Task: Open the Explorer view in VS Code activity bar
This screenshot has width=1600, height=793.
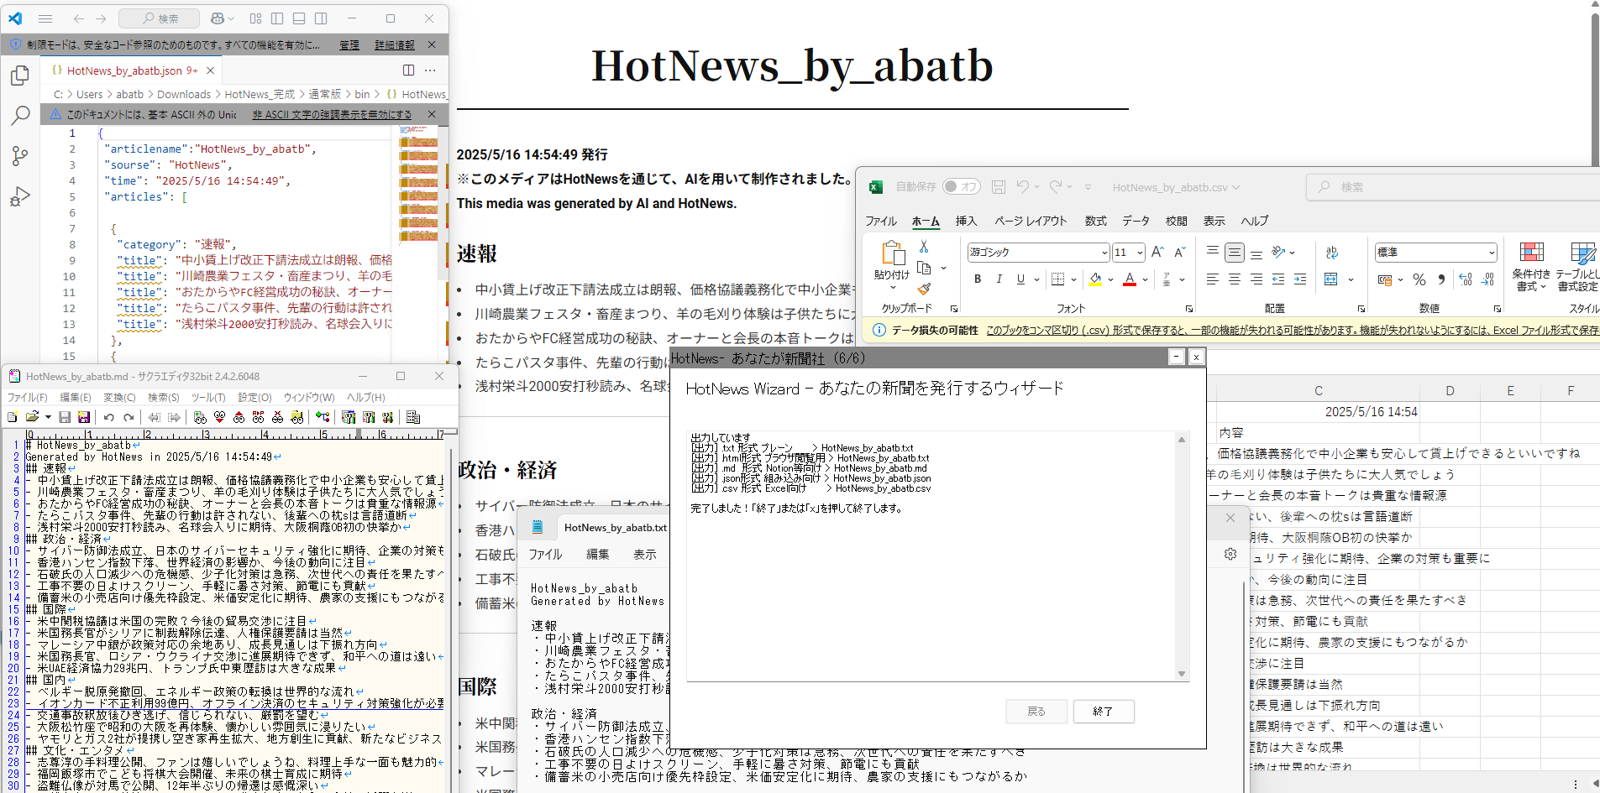Action: click(x=20, y=76)
